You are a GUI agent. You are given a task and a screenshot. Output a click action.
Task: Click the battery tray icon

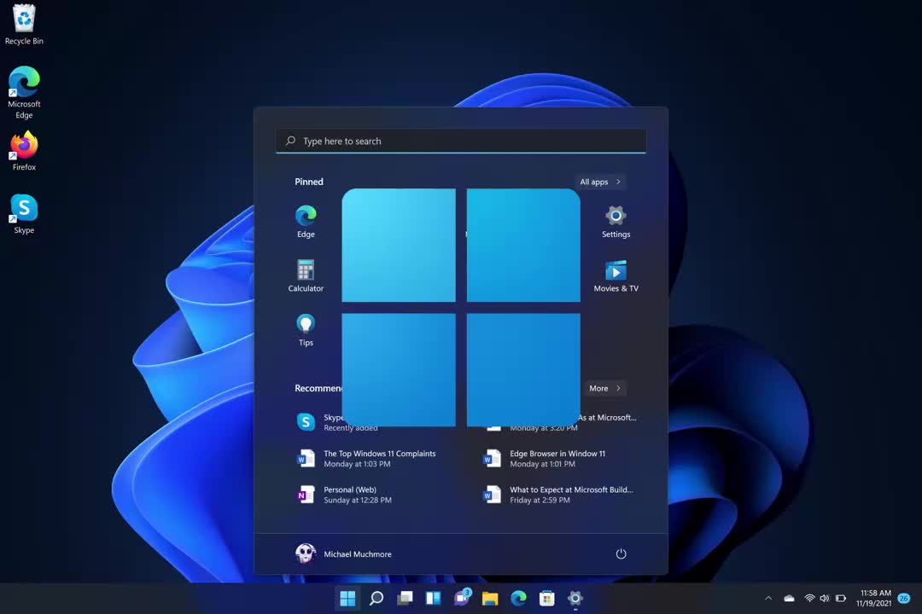pyautogui.click(x=841, y=598)
